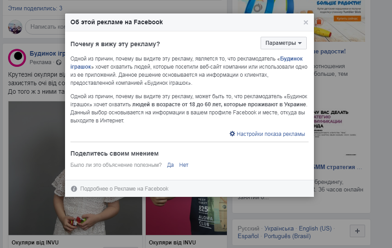Click the sidebar ad title ending in 'радости!'
392x248 pixels.
330,52
